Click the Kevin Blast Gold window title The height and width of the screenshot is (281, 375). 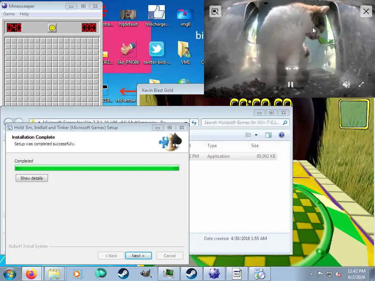pos(157,90)
